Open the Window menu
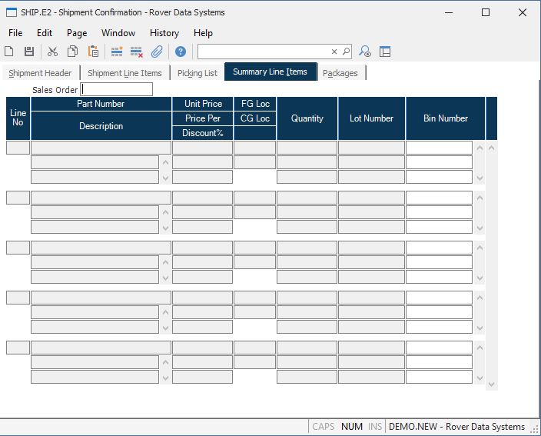The image size is (541, 436). (x=118, y=33)
